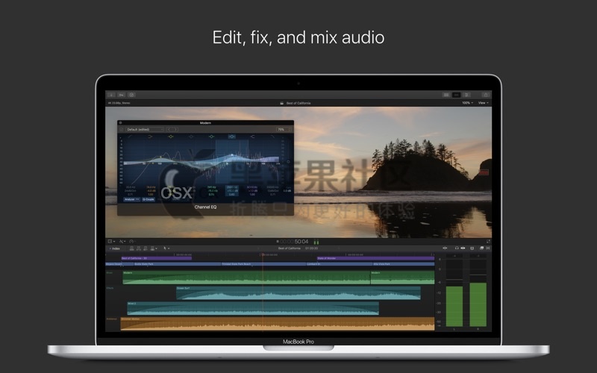Adjust the EQ master gain slider knob
Screen dimensions: 597x373
point(288,162)
